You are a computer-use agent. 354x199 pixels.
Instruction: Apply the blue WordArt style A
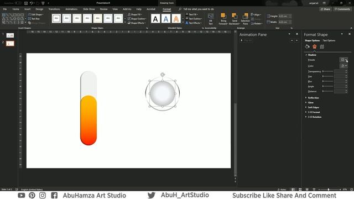coord(166,19)
